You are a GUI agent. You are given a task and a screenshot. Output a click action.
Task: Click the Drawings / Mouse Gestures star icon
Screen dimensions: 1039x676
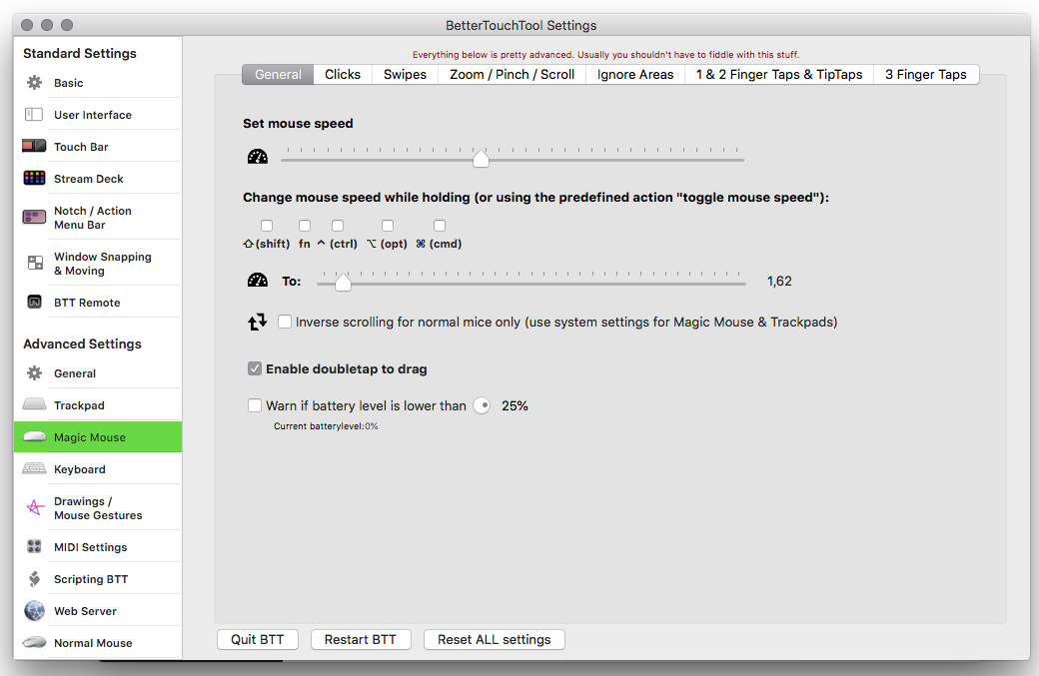pos(34,508)
